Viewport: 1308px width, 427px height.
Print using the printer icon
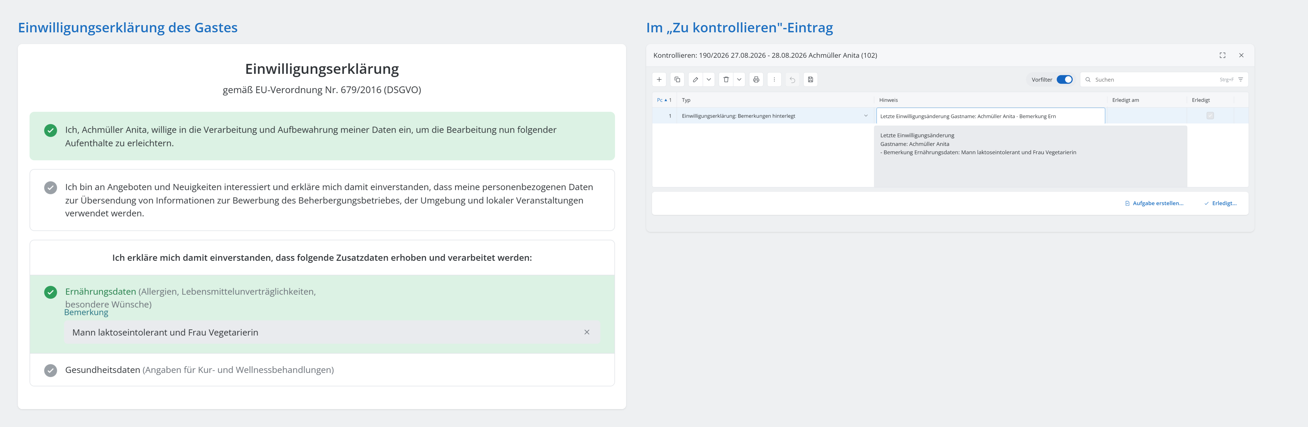tap(756, 80)
